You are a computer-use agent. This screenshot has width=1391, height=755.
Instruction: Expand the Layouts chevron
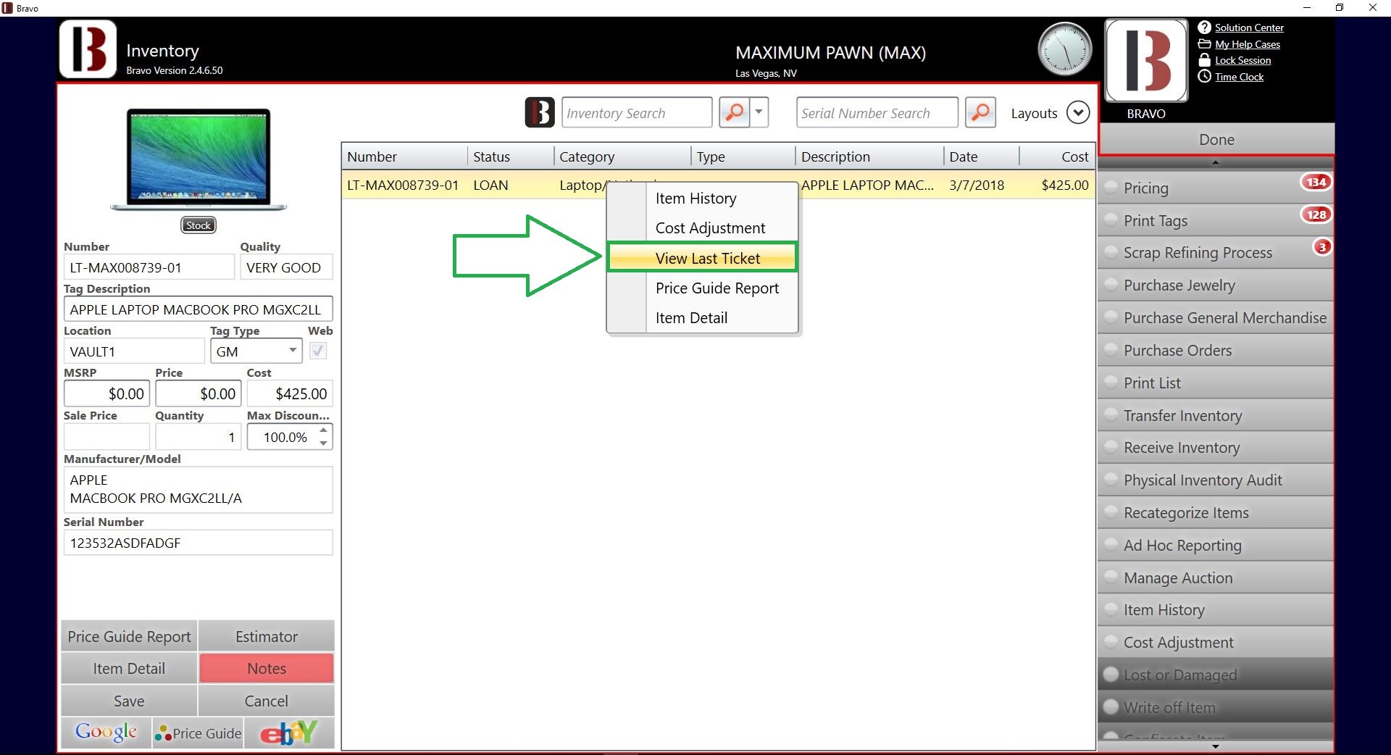pos(1078,113)
